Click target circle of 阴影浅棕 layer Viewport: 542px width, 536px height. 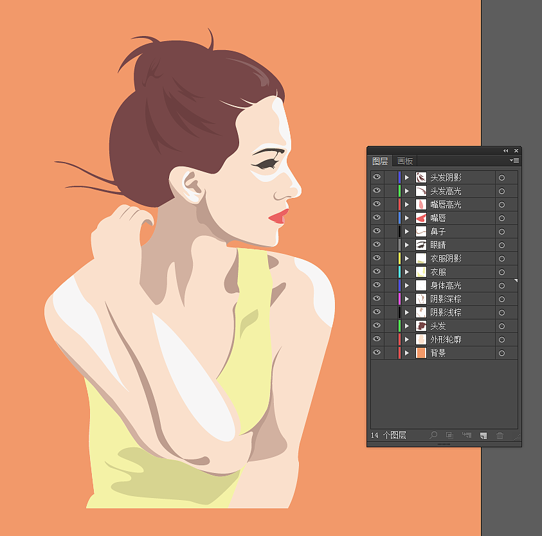coord(502,312)
